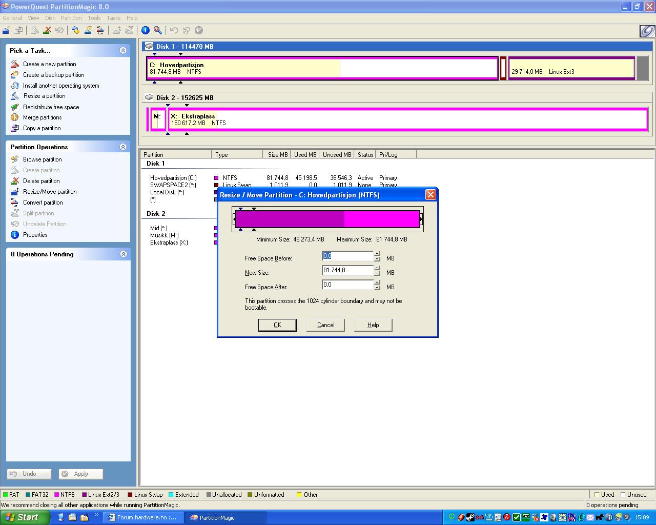The width and height of the screenshot is (656, 525).
Task: Select X: Ekstraplass block in Disk 2 map
Action: [408, 119]
